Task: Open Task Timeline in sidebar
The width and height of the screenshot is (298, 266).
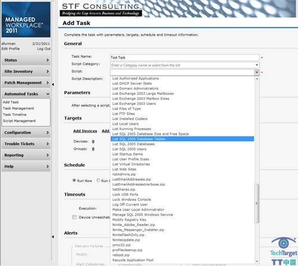Action: pos(14,115)
